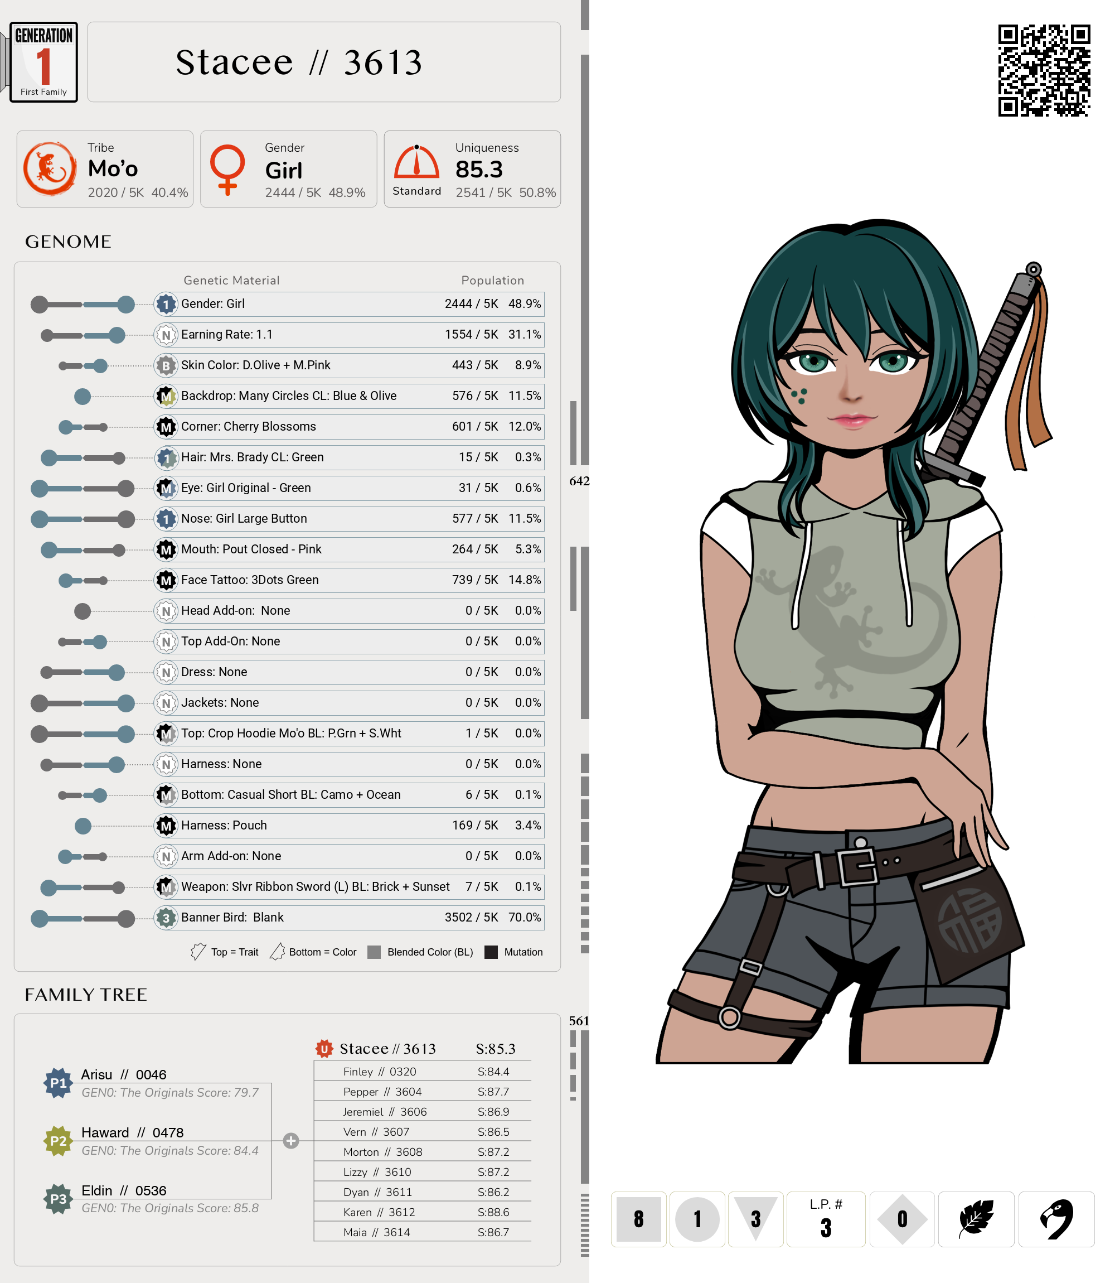Click the P2 parent badge for Haward
1115x1283 pixels.
pyautogui.click(x=59, y=1141)
